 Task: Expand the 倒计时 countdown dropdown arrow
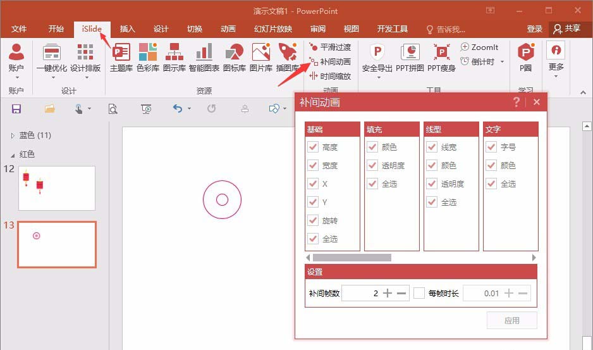(502, 62)
